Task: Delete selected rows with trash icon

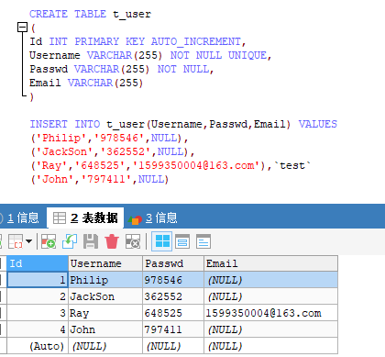Action: [112, 241]
